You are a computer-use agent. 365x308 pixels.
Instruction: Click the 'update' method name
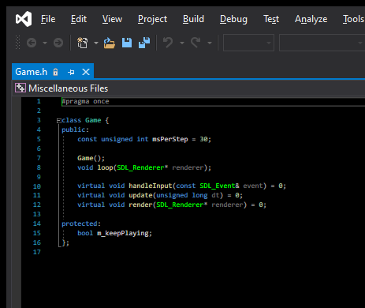[140, 195]
